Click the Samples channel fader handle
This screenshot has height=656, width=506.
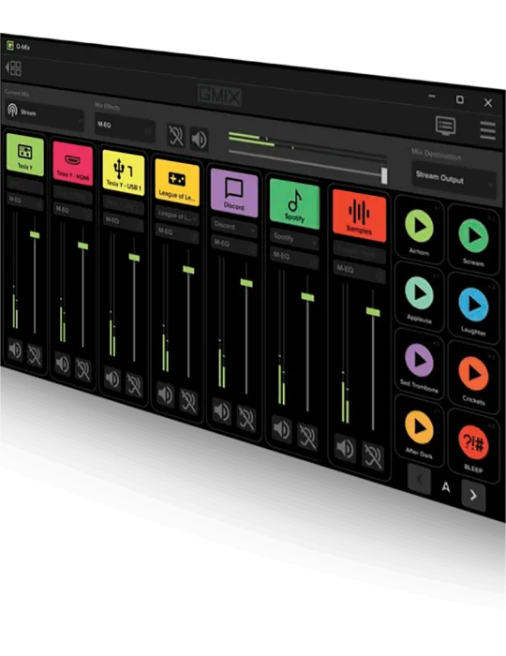(x=373, y=312)
